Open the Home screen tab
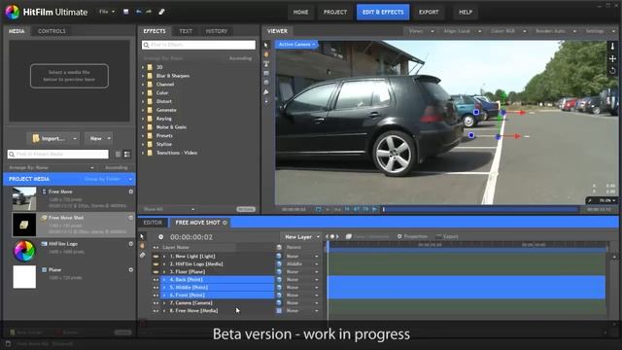The width and height of the screenshot is (622, 350). 300,13
